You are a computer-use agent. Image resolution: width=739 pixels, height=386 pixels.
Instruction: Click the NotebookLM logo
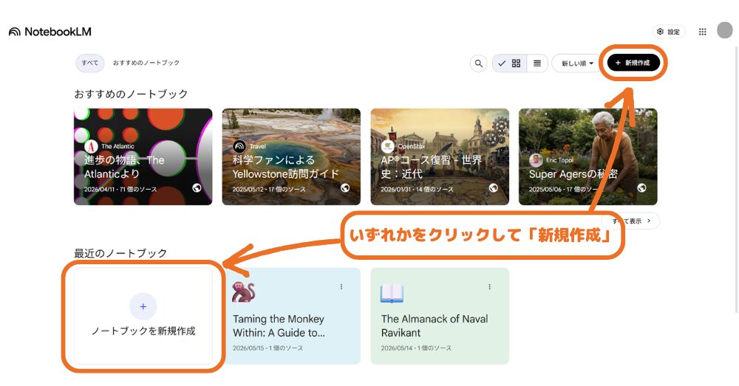pos(50,32)
